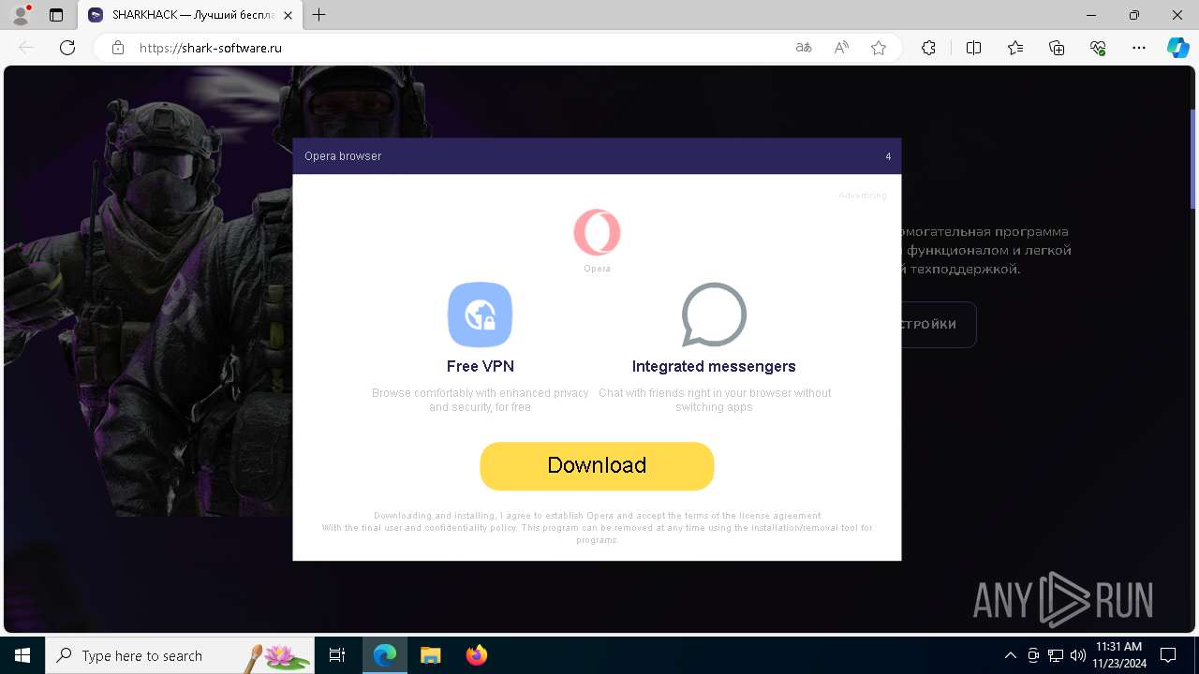The image size is (1199, 674).
Task: Open Microsoft Edge from taskbar
Action: click(x=385, y=655)
